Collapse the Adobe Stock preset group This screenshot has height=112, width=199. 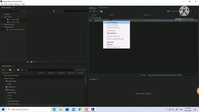click(4, 81)
